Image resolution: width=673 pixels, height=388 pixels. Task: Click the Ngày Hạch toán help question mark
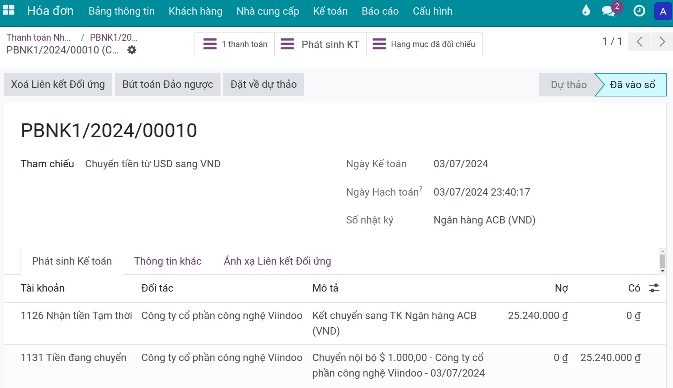[421, 188]
